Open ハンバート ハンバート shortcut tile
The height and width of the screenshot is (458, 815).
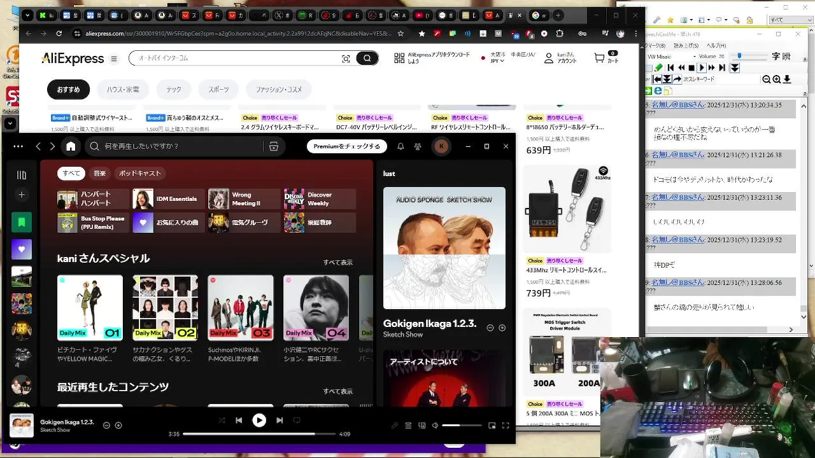pos(92,199)
